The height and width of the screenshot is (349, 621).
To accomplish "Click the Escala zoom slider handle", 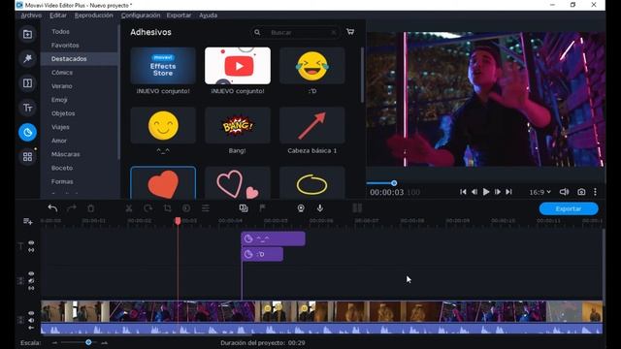I will click(x=88, y=342).
